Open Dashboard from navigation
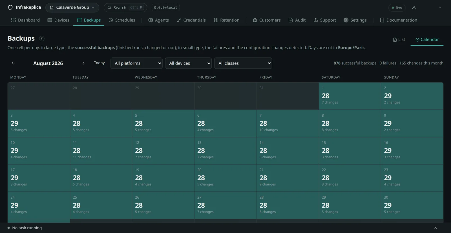The image size is (451, 233). tap(25, 20)
